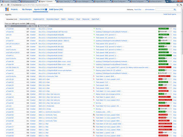
Task: Toggle Enabled status for agent unit-178
Action: coord(33,47)
